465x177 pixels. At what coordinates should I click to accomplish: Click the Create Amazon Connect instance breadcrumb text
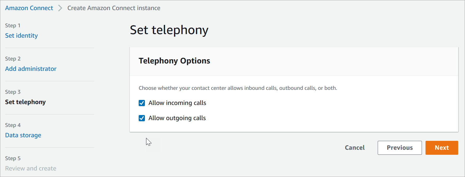click(x=114, y=8)
